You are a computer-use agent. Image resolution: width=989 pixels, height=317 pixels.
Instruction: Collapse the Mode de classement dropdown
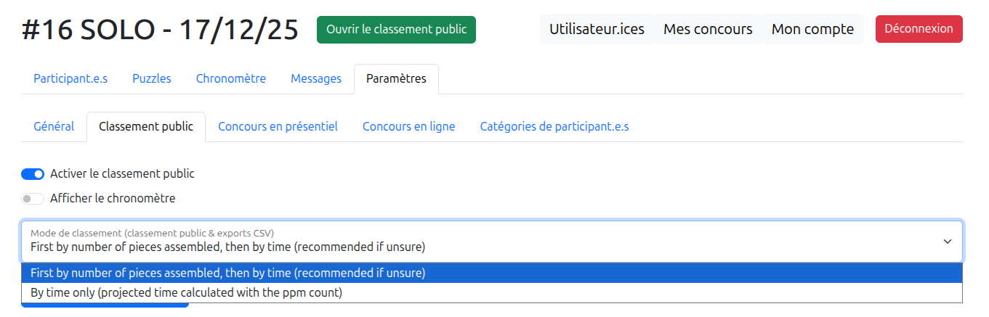click(x=947, y=242)
